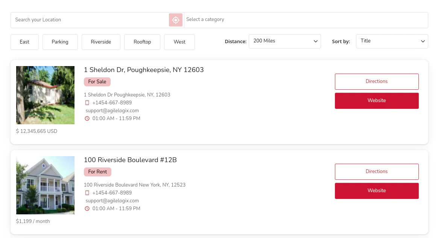Open Website for 100 Riverside Boulevard listing
The image size is (438, 238).
[377, 191]
